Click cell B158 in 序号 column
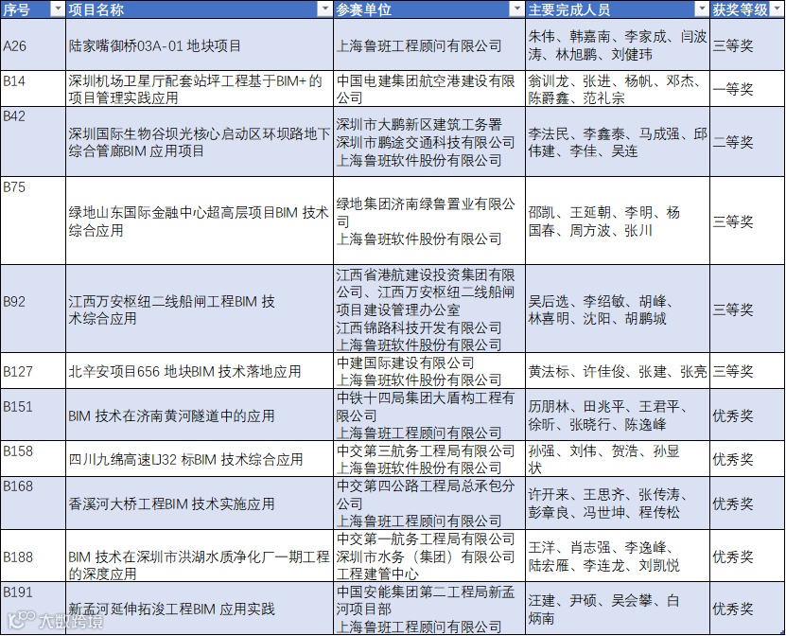This screenshot has height=636, width=786. coord(33,458)
